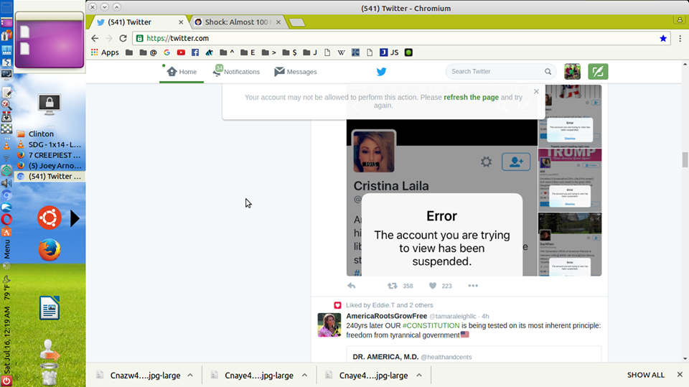This screenshot has width=689, height=387.
Task: Click the lock screen monitor icon
Action: pos(50,104)
